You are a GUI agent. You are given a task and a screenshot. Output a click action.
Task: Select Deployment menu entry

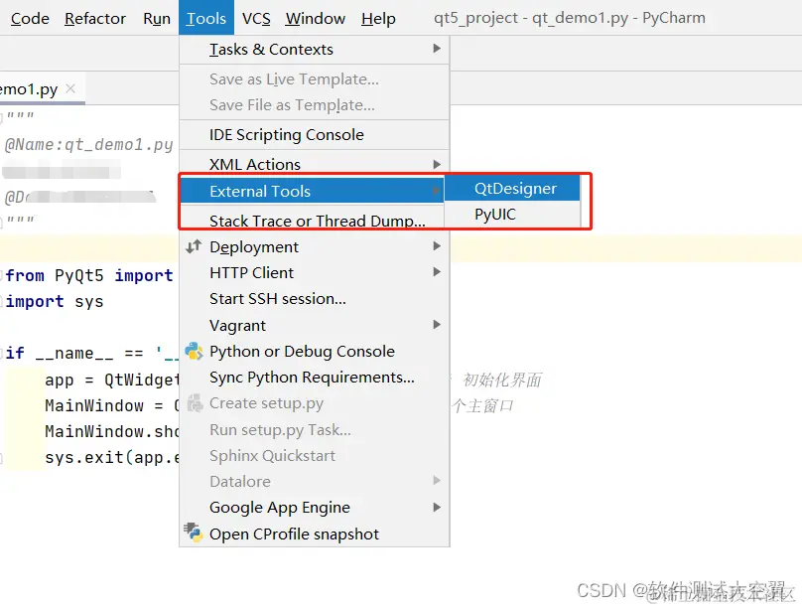(314, 246)
